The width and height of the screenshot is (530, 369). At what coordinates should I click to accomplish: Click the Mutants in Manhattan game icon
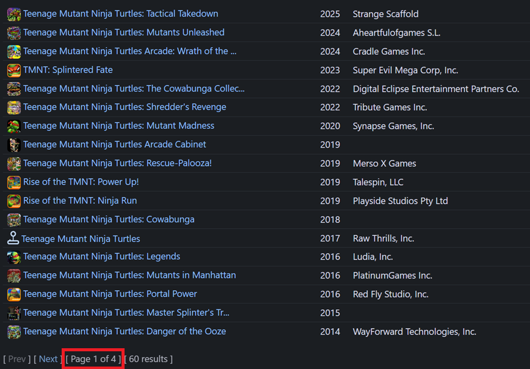pyautogui.click(x=14, y=276)
